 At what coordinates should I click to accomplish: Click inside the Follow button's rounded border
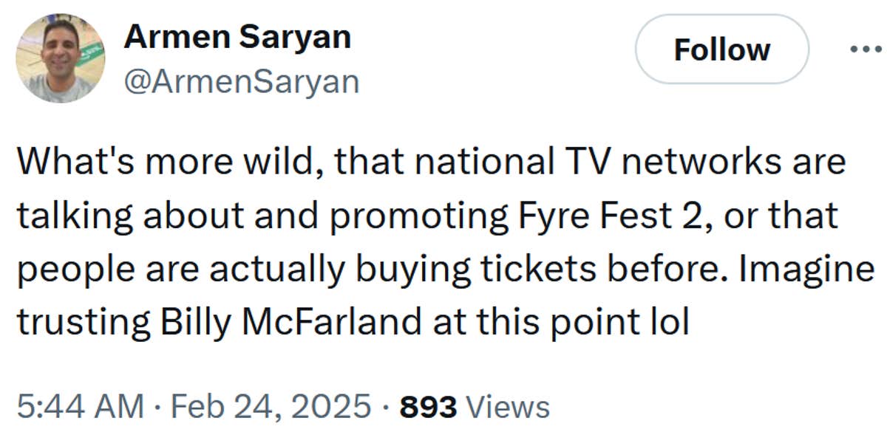721,50
